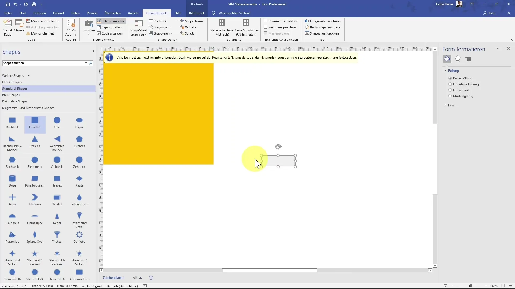Switch to the Überprüfen tab
The height and width of the screenshot is (289, 515).
point(113,13)
